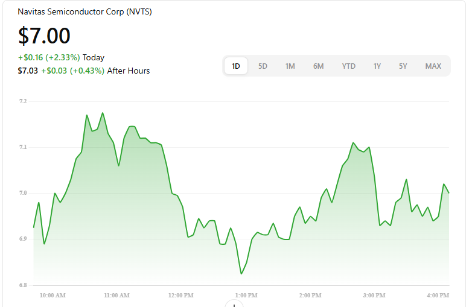Click the 6.8 y-axis label
Image resolution: width=472 pixels, height=307 pixels.
coord(23,285)
